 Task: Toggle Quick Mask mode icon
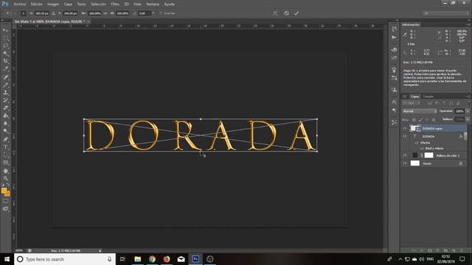point(5,201)
